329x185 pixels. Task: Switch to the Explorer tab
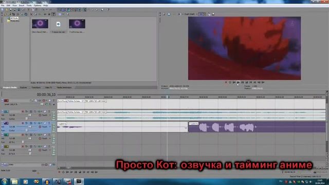click(23, 87)
